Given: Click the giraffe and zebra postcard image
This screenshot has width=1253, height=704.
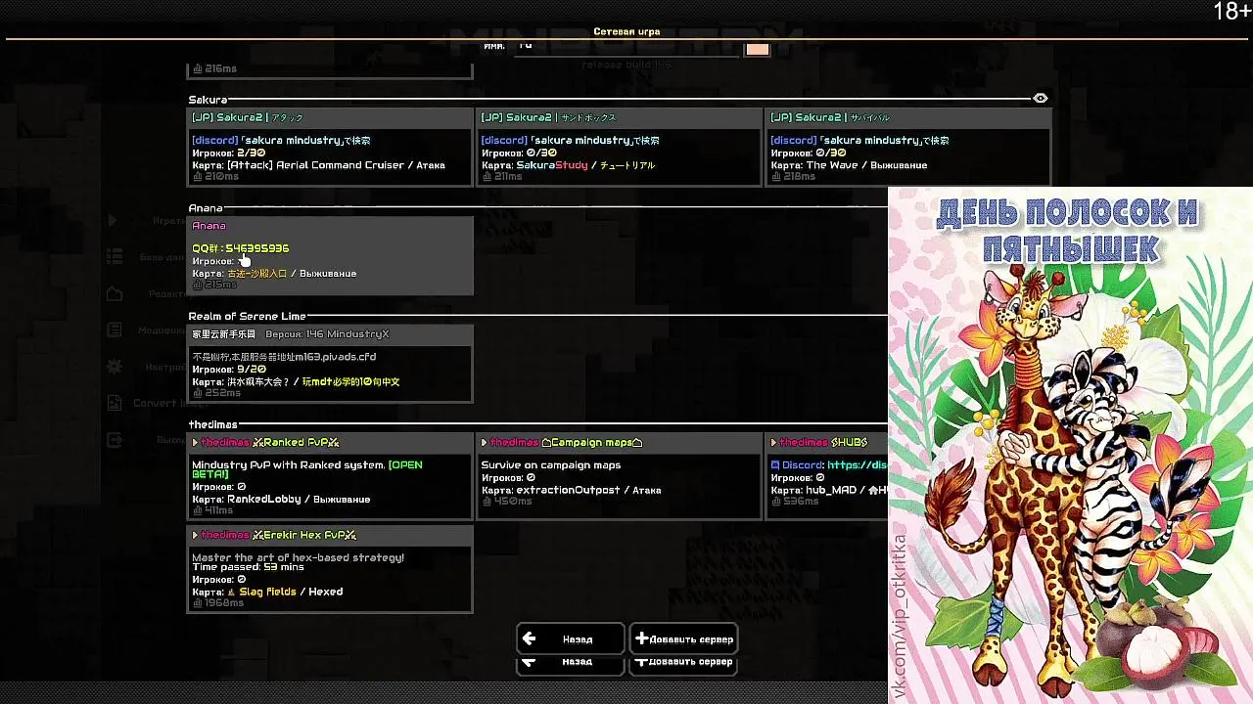Looking at the screenshot, I should [1070, 445].
